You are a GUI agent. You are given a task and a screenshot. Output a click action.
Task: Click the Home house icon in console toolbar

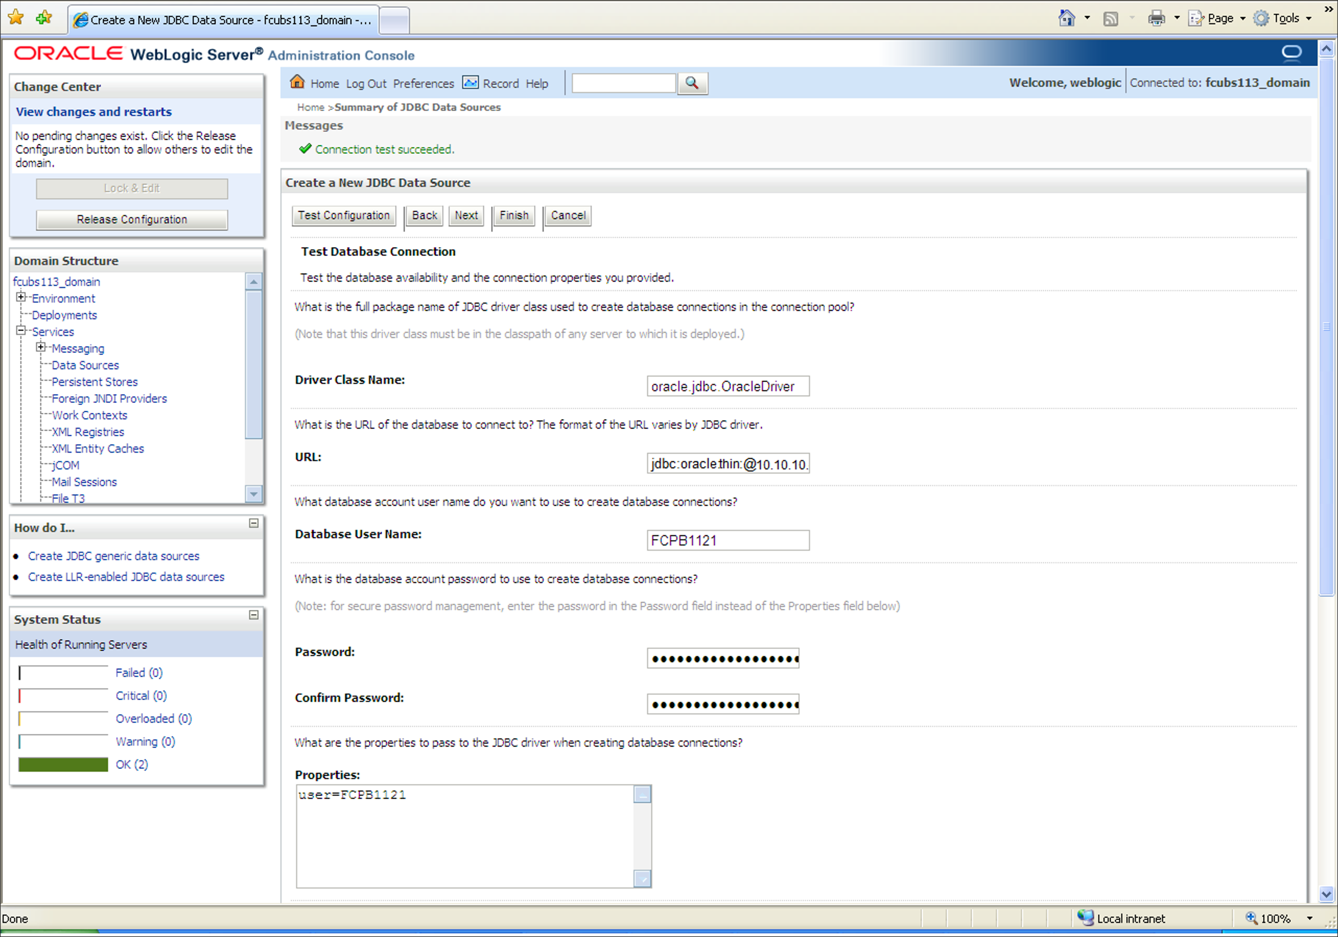pyautogui.click(x=297, y=82)
